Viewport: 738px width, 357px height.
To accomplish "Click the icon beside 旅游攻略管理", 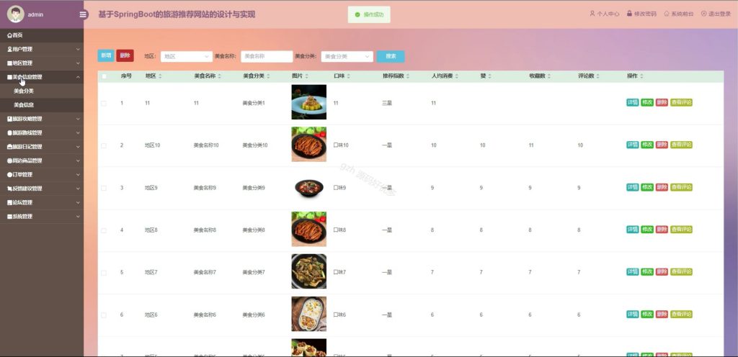I will click(x=9, y=119).
